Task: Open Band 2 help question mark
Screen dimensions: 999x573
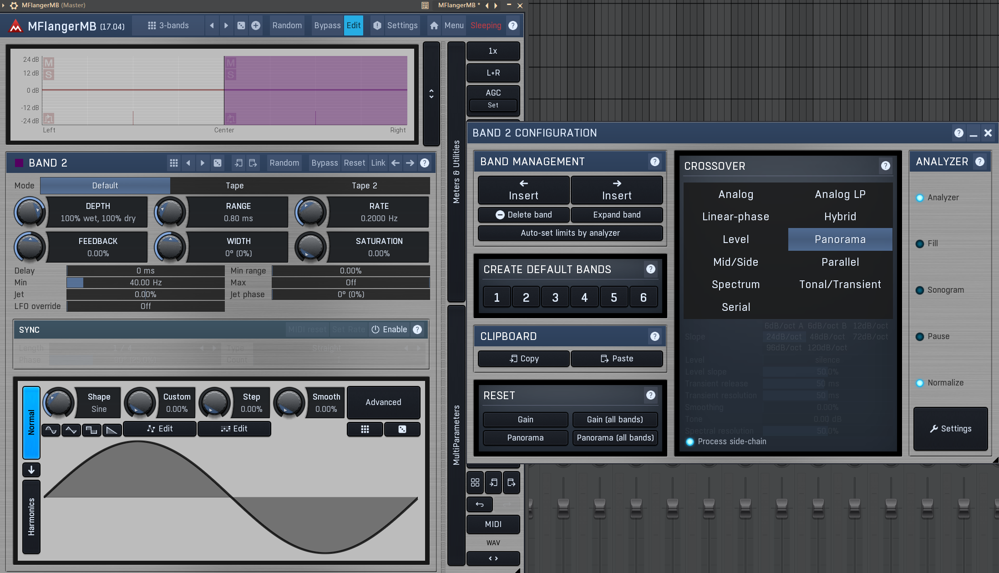Action: 425,163
